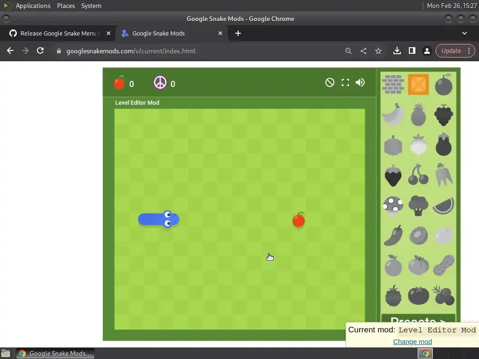Click the clock showing Mon Feb 26
479x359 pixels.
pos(451,6)
